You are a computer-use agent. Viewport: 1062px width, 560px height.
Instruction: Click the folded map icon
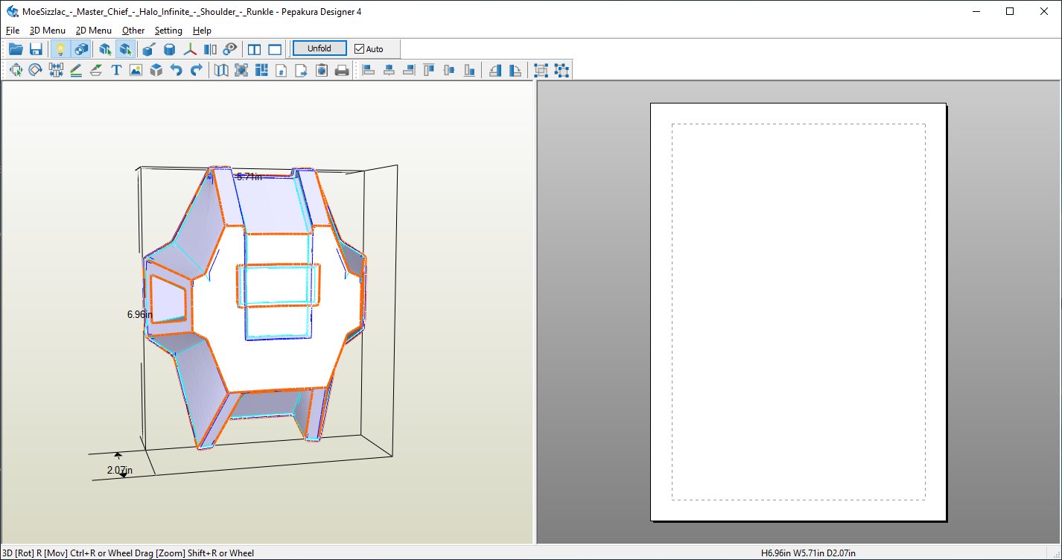[221, 70]
